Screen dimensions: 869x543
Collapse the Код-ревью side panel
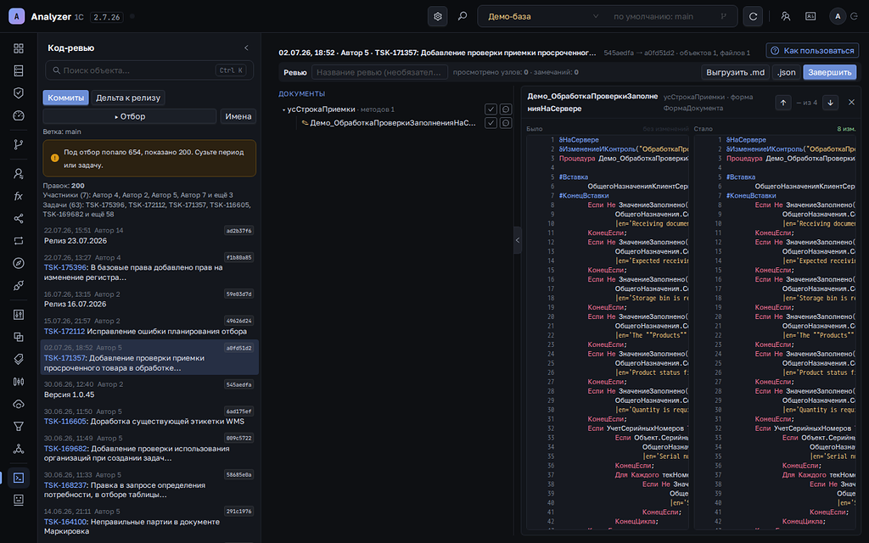tap(246, 48)
